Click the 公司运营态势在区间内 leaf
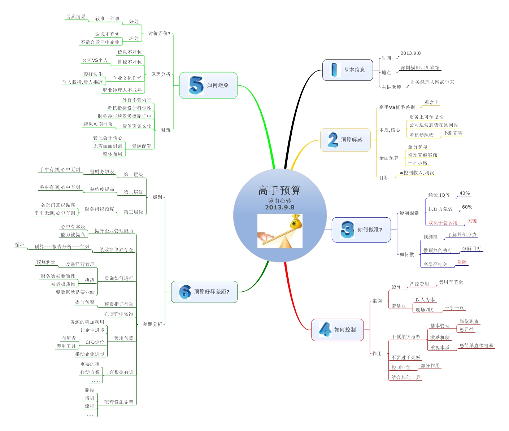Image resolution: width=509 pixels, height=431 pixels. [x=434, y=125]
